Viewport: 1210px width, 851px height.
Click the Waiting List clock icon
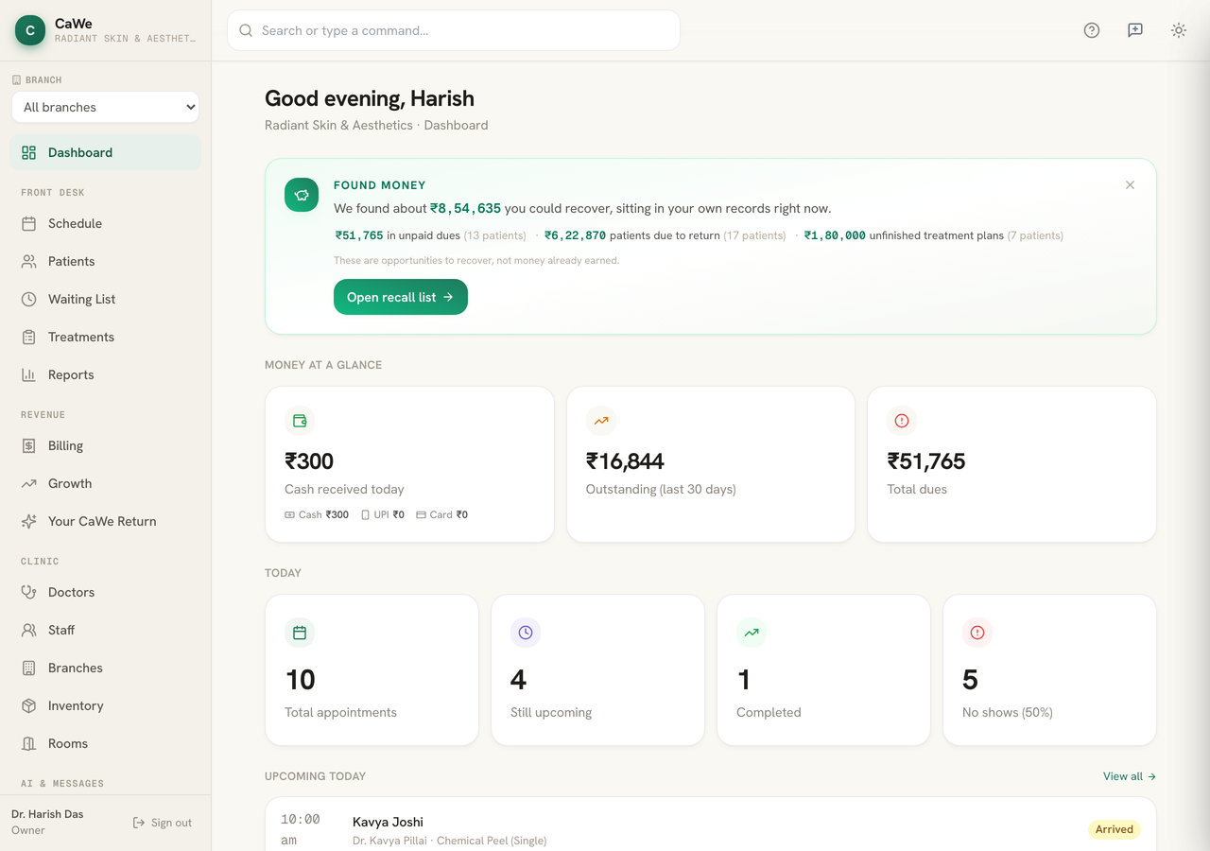click(29, 299)
